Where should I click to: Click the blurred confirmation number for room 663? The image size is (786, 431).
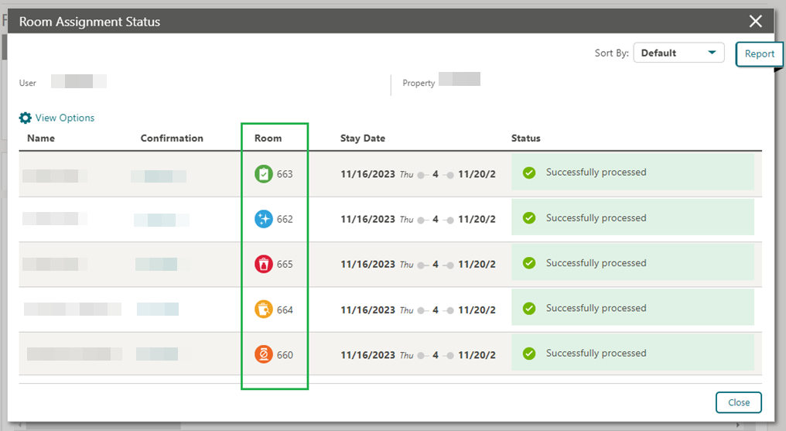click(159, 176)
